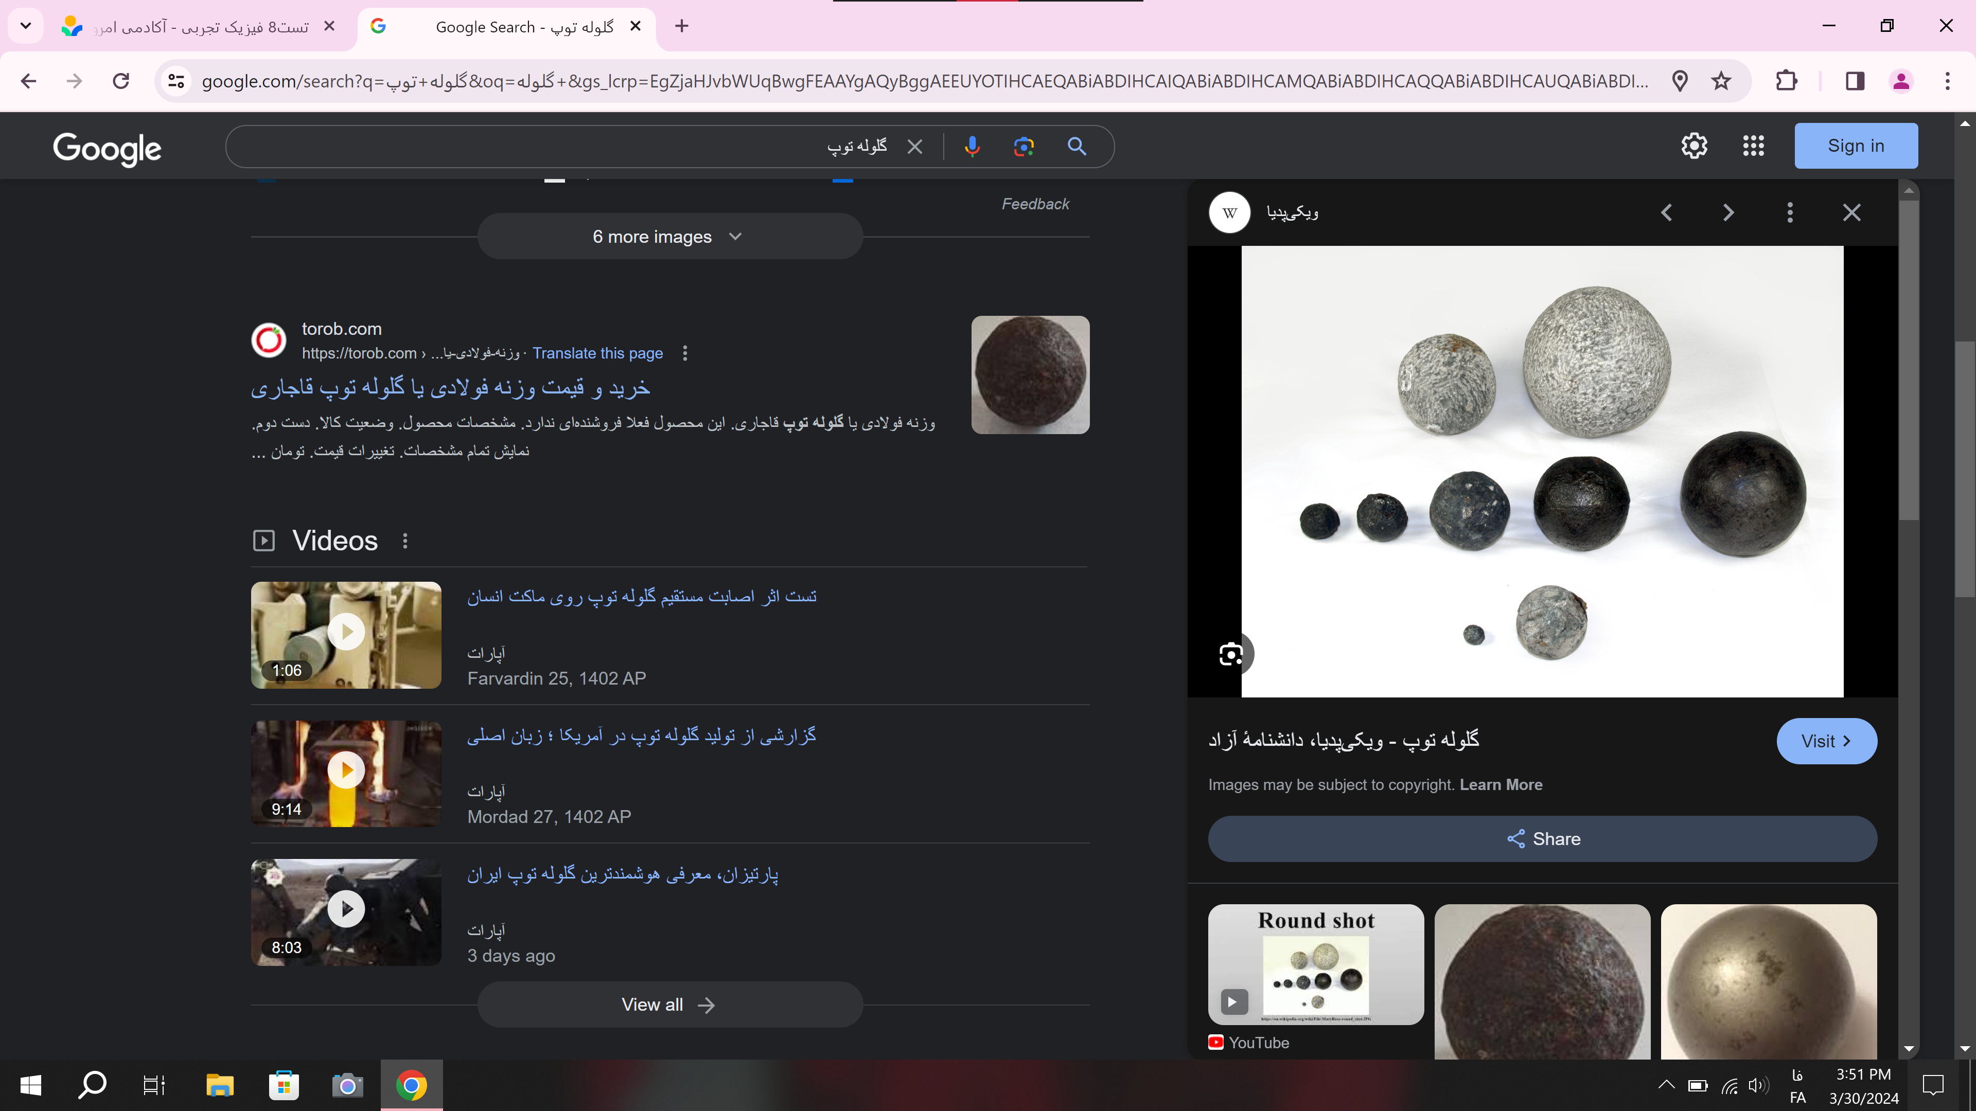The height and width of the screenshot is (1111, 1976).
Task: Click the voice search microphone icon
Action: tap(972, 146)
